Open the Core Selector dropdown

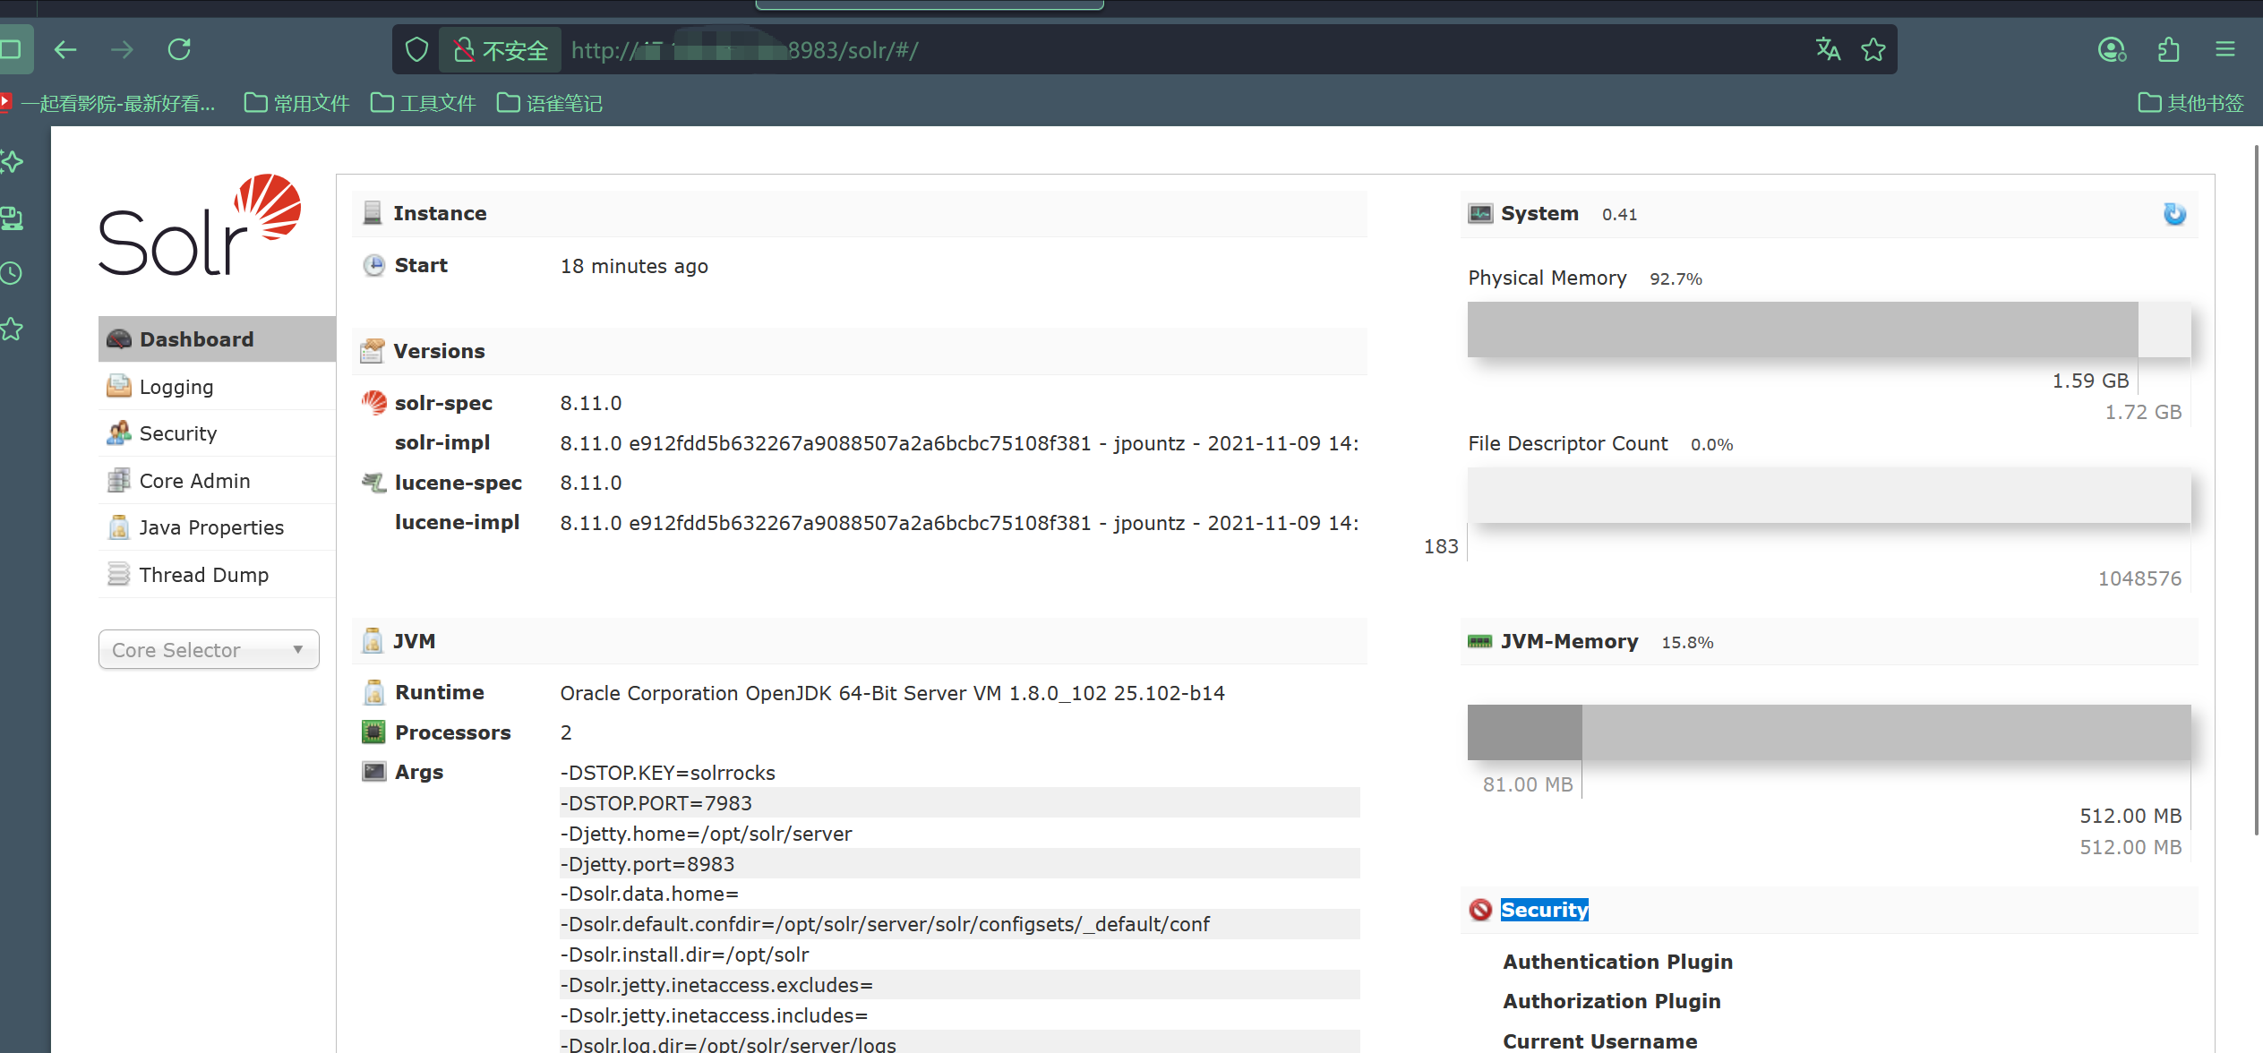click(209, 649)
